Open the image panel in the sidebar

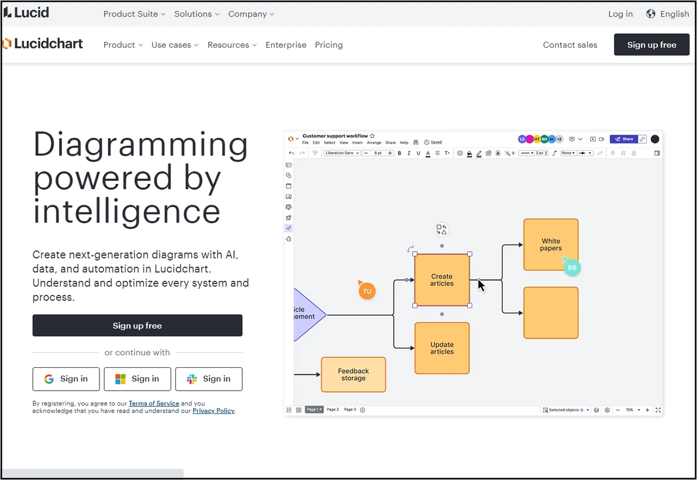click(x=288, y=197)
